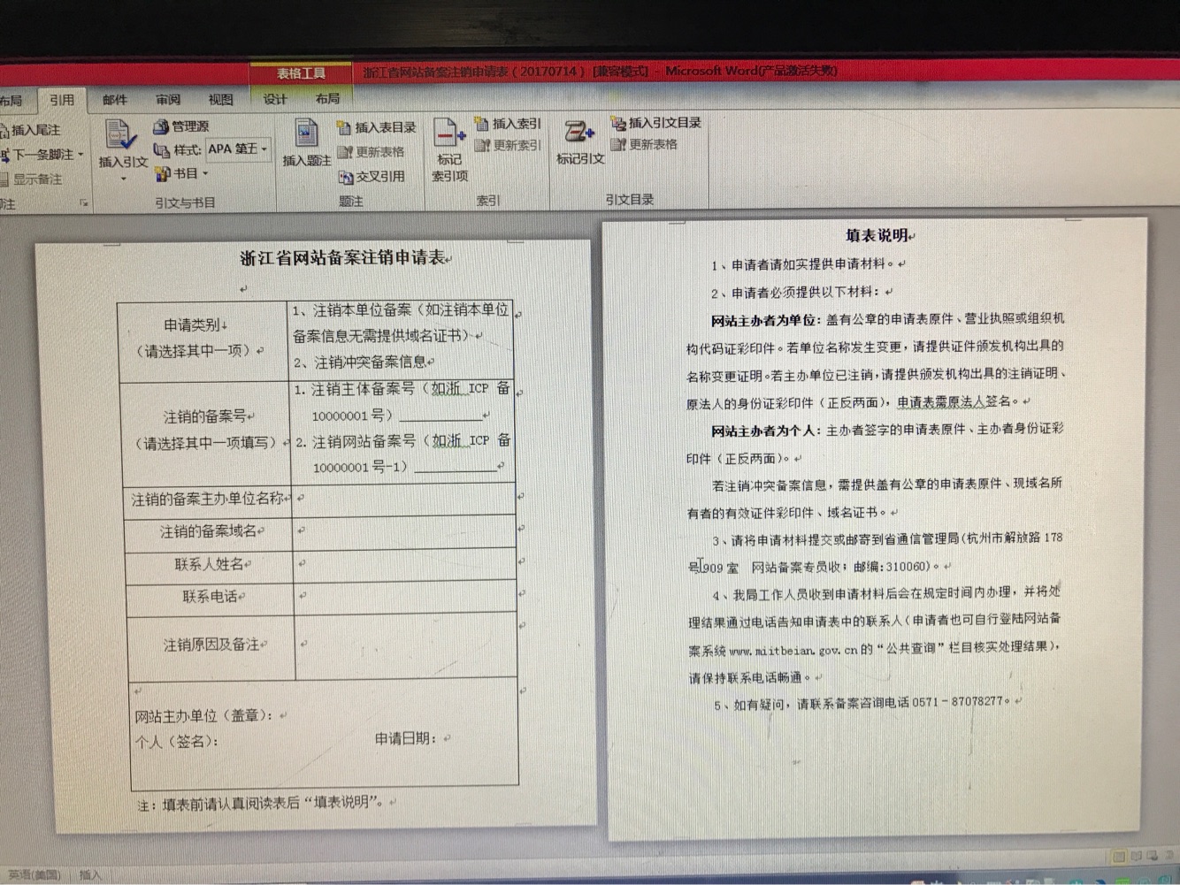
Task: Click 插入表目录 (Insert Table of Figures)
Action: pyautogui.click(x=376, y=128)
